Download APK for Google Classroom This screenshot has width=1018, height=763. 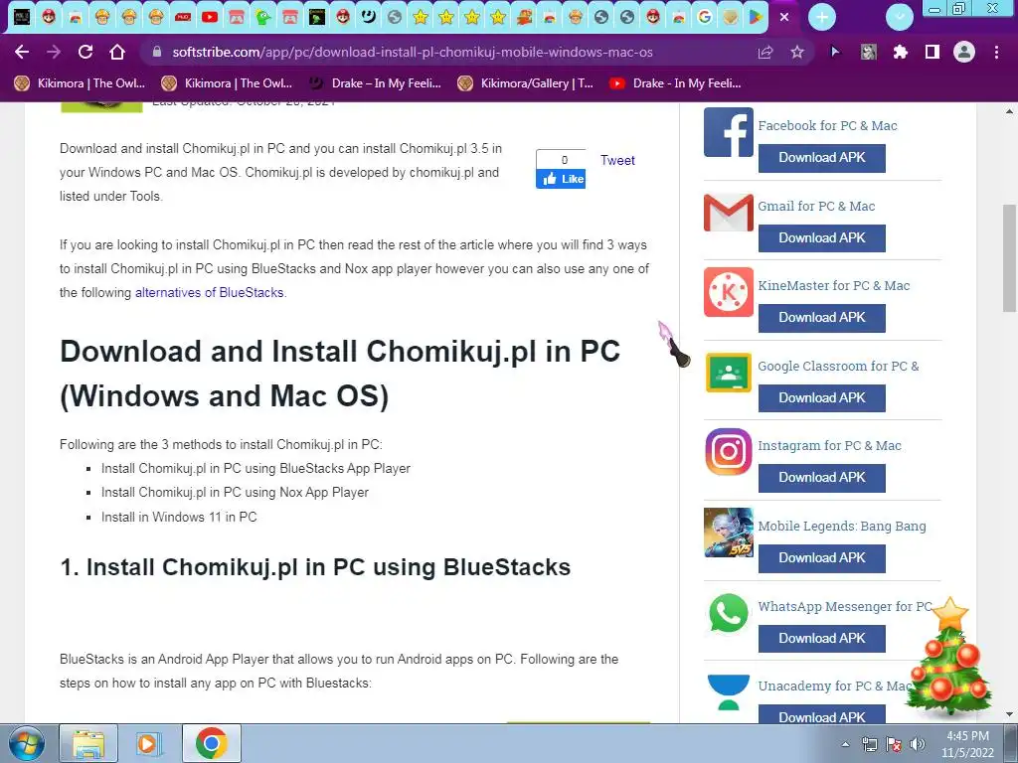pyautogui.click(x=822, y=397)
